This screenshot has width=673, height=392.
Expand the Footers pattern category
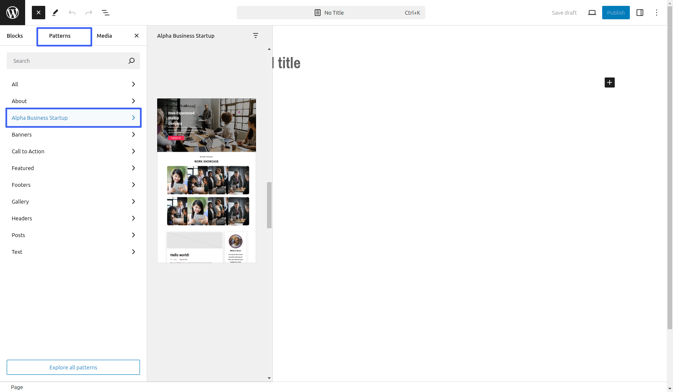point(73,185)
